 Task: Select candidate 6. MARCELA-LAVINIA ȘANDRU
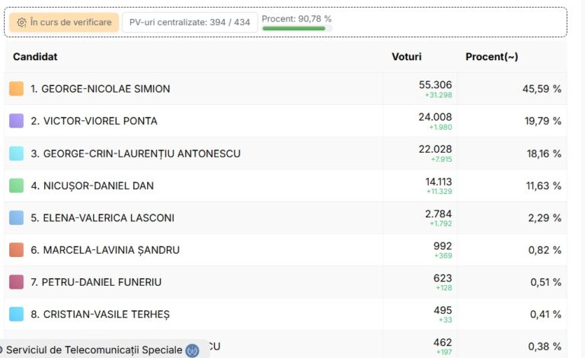(105, 250)
